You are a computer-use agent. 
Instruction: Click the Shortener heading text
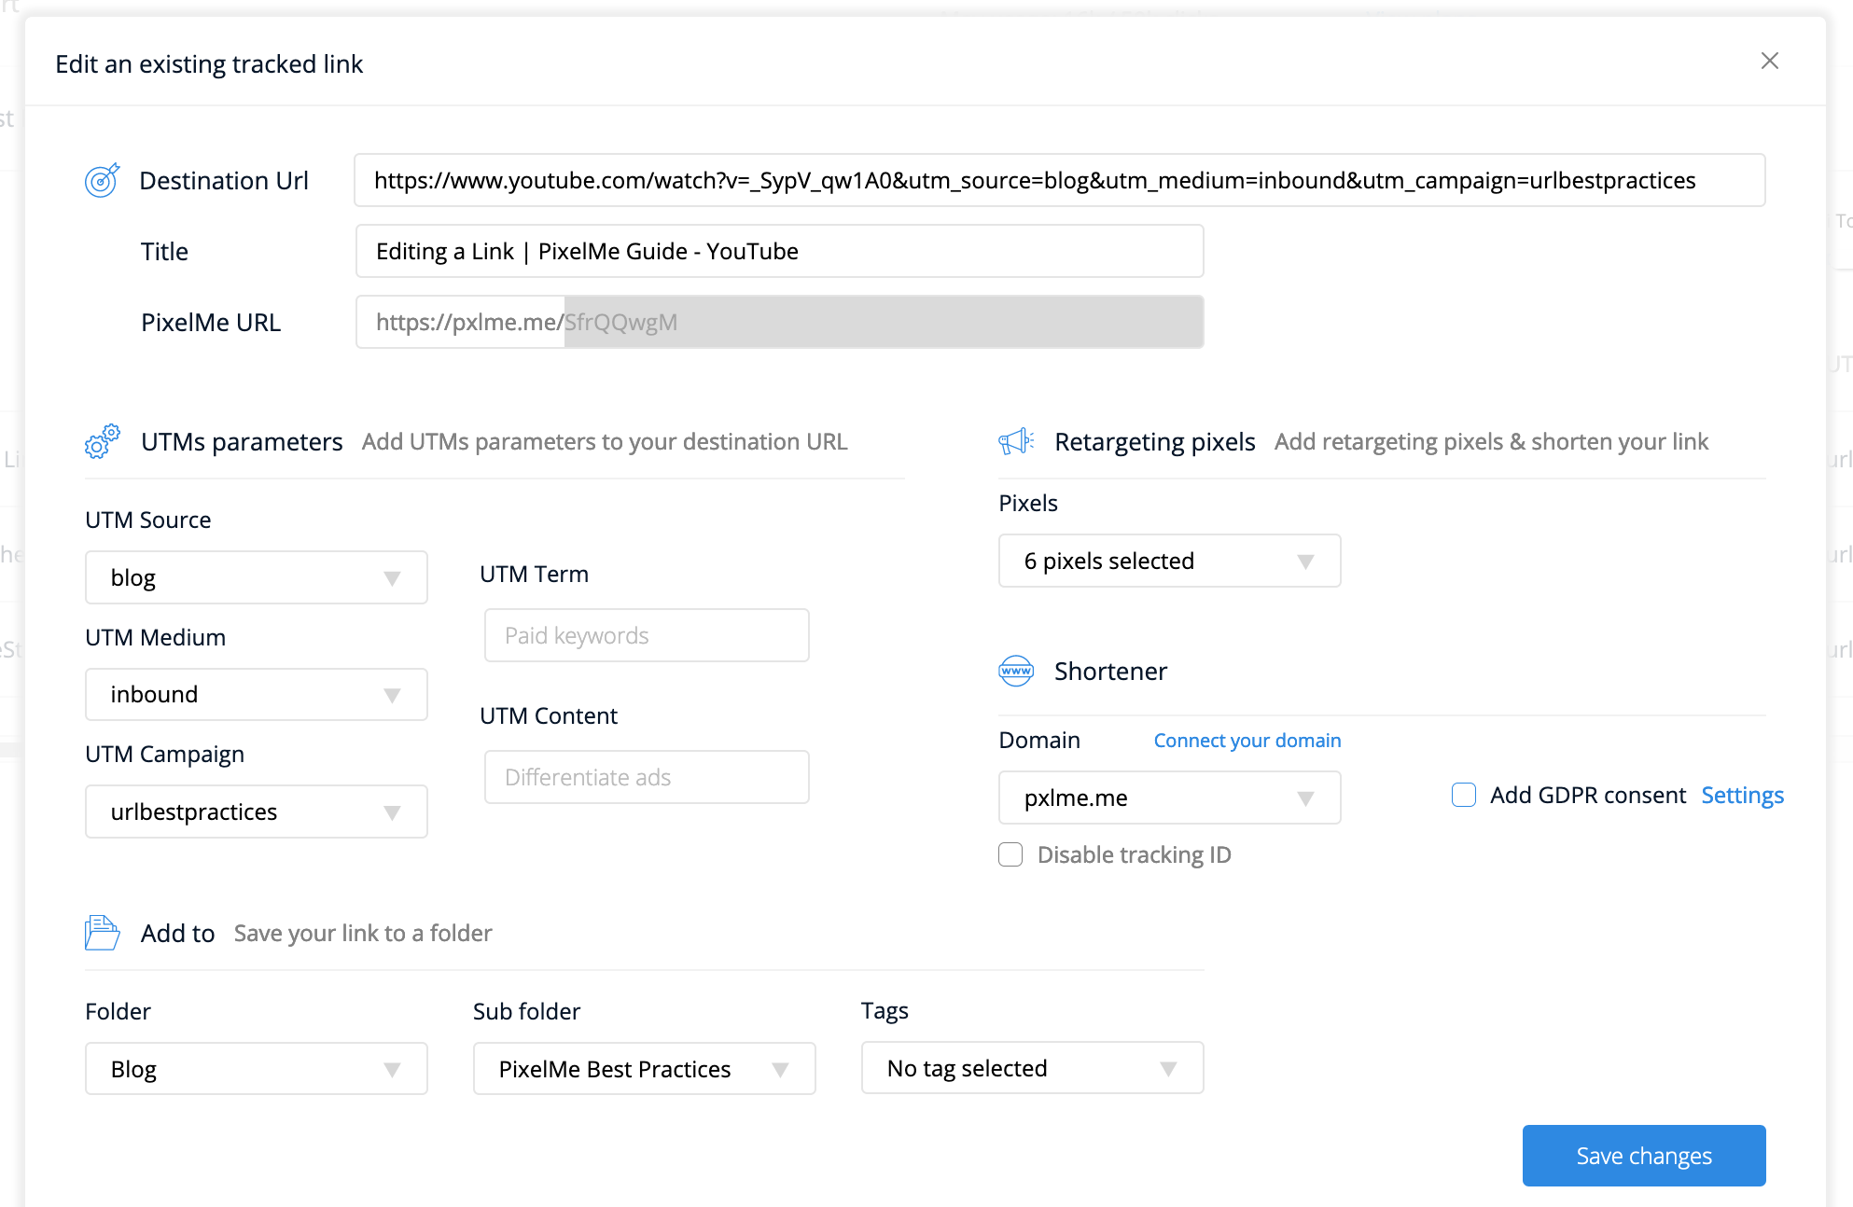pos(1110,671)
